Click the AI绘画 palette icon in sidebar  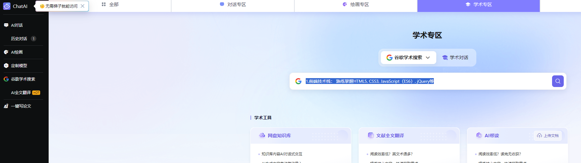click(6, 52)
